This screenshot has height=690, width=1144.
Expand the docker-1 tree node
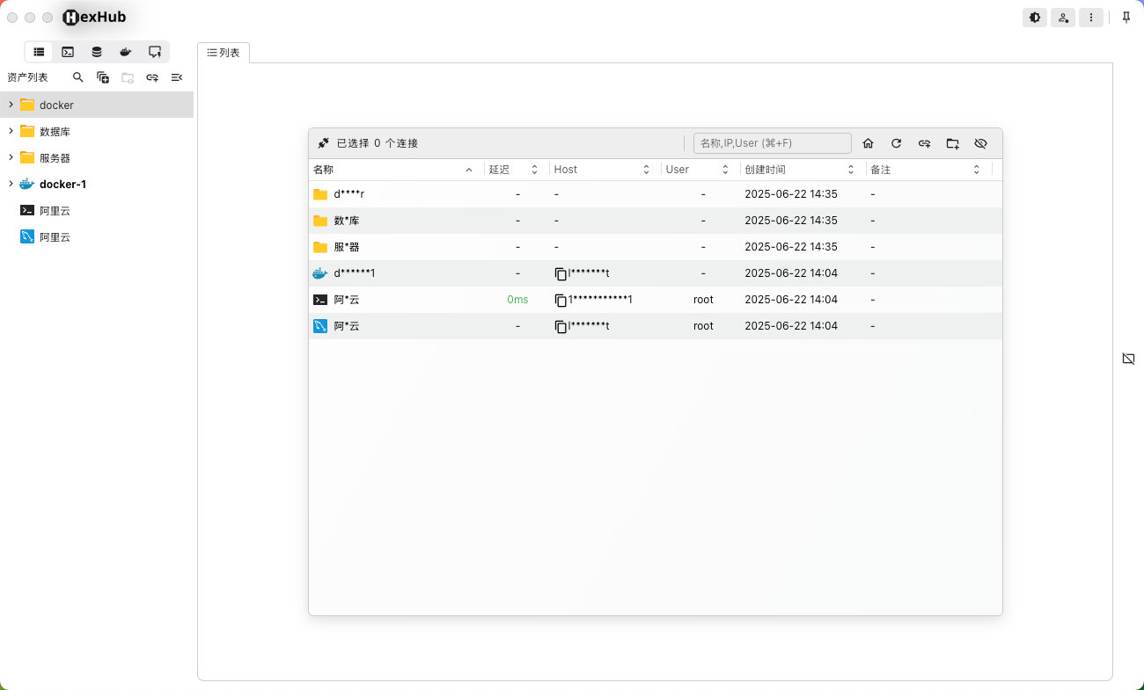coord(11,184)
